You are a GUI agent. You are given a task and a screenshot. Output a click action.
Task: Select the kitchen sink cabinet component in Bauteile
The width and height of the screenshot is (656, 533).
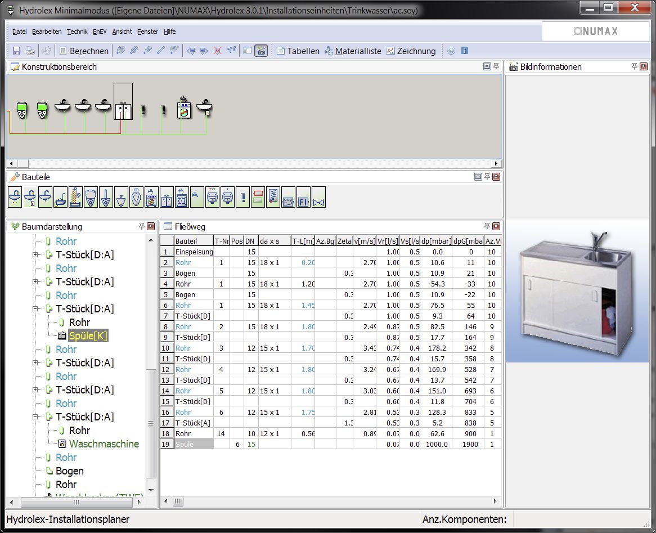point(167,197)
